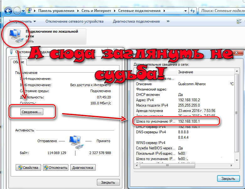Click the Диагностика button in status dialog
The height and width of the screenshot is (189, 245).
click(83, 168)
